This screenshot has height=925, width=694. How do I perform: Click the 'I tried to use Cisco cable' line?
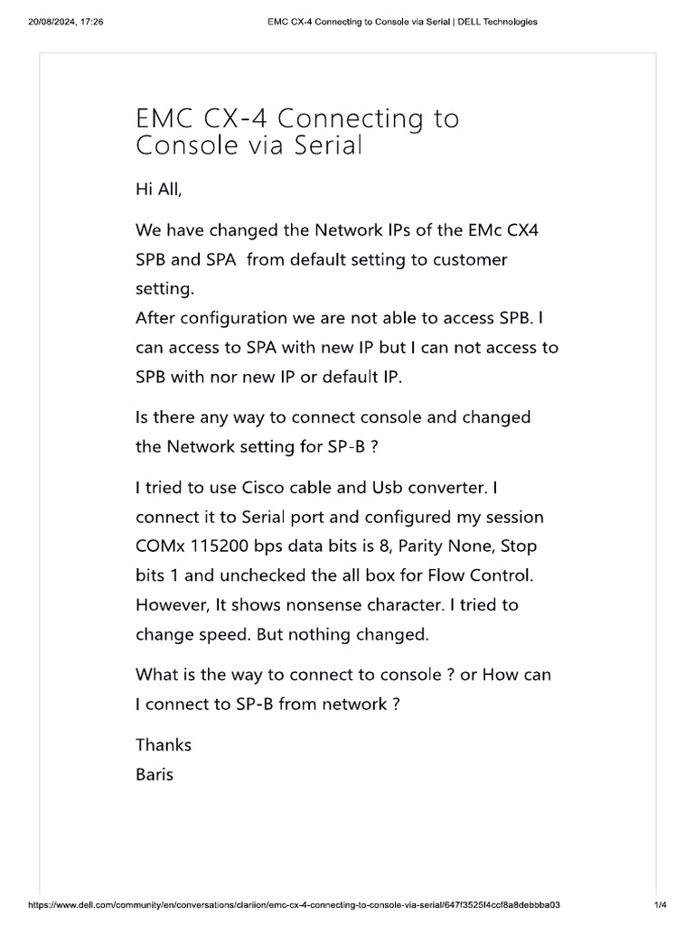tap(324, 488)
